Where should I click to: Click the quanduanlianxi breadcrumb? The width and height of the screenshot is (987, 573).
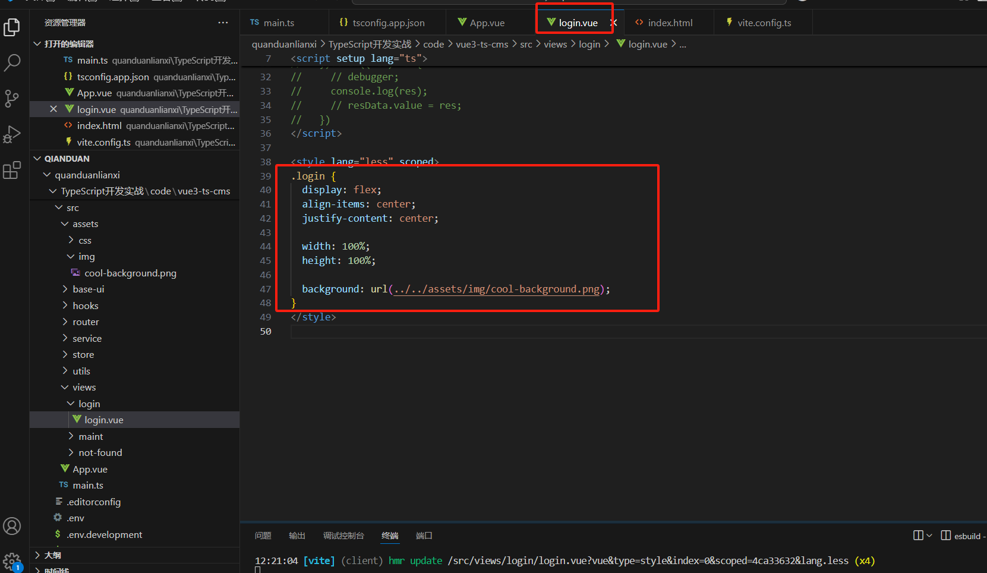point(284,44)
